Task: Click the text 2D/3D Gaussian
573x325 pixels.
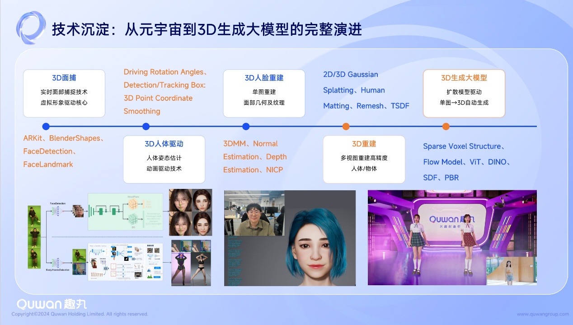Action: [351, 75]
